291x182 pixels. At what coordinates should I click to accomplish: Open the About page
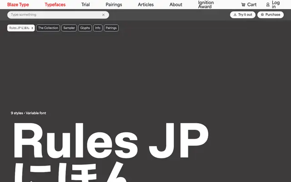click(x=176, y=5)
